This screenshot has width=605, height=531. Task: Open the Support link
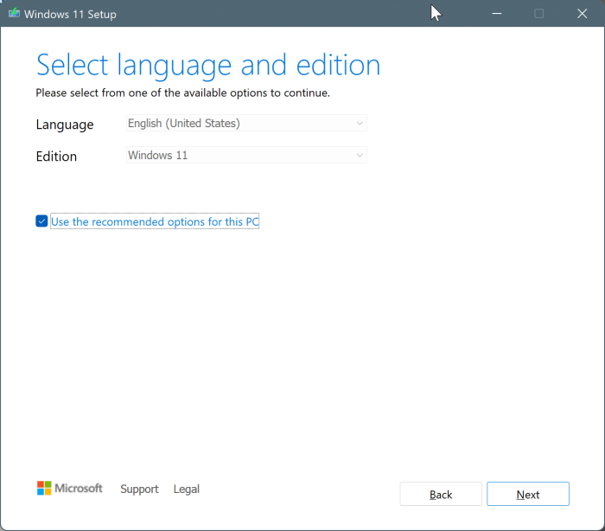click(139, 489)
